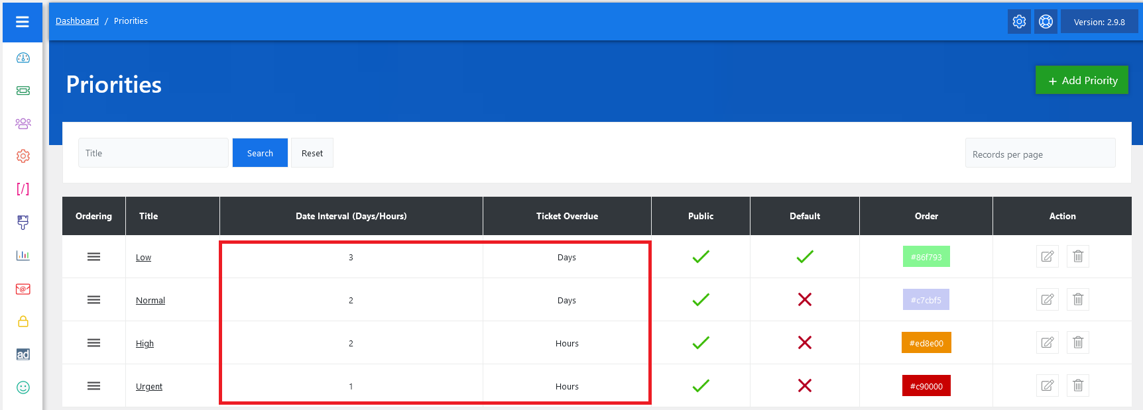Click the Add Priority button

point(1081,80)
